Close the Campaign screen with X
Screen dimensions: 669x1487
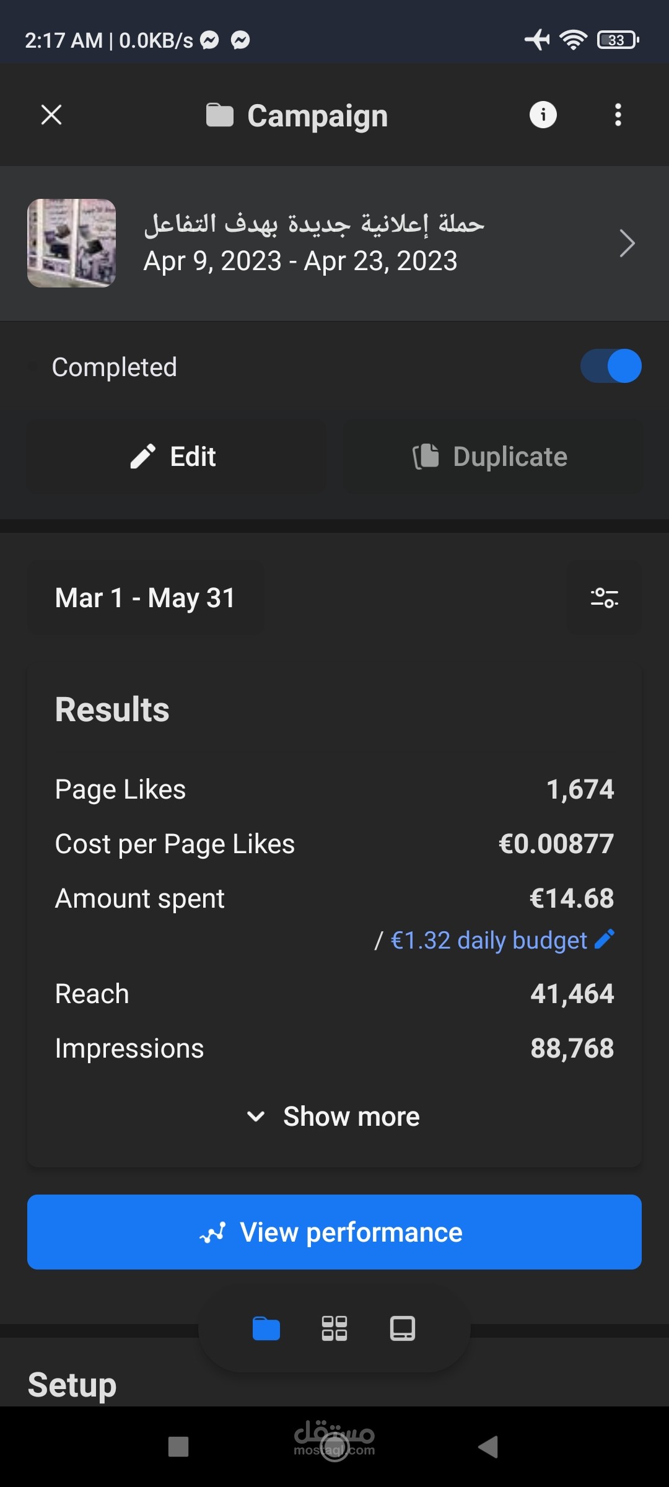[51, 115]
